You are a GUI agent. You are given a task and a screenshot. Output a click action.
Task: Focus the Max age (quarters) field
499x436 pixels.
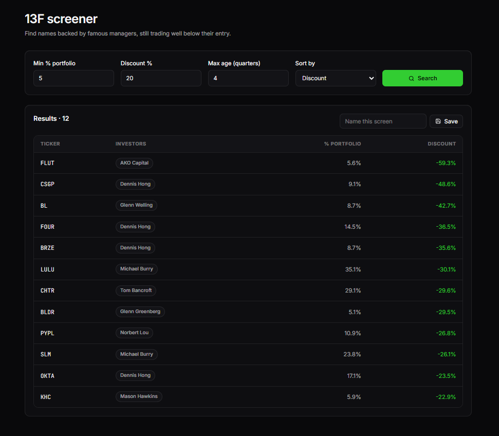tap(248, 78)
